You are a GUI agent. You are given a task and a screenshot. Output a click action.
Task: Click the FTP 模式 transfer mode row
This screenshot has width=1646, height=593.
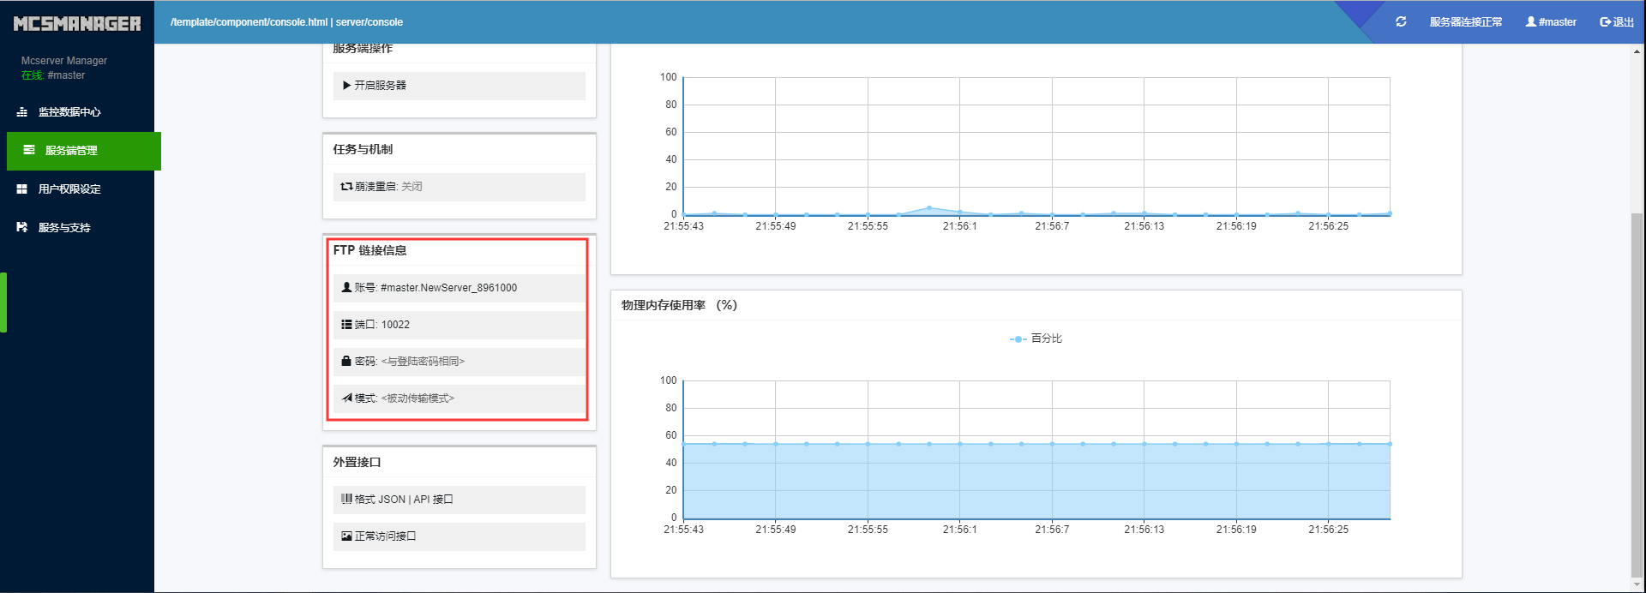click(459, 398)
